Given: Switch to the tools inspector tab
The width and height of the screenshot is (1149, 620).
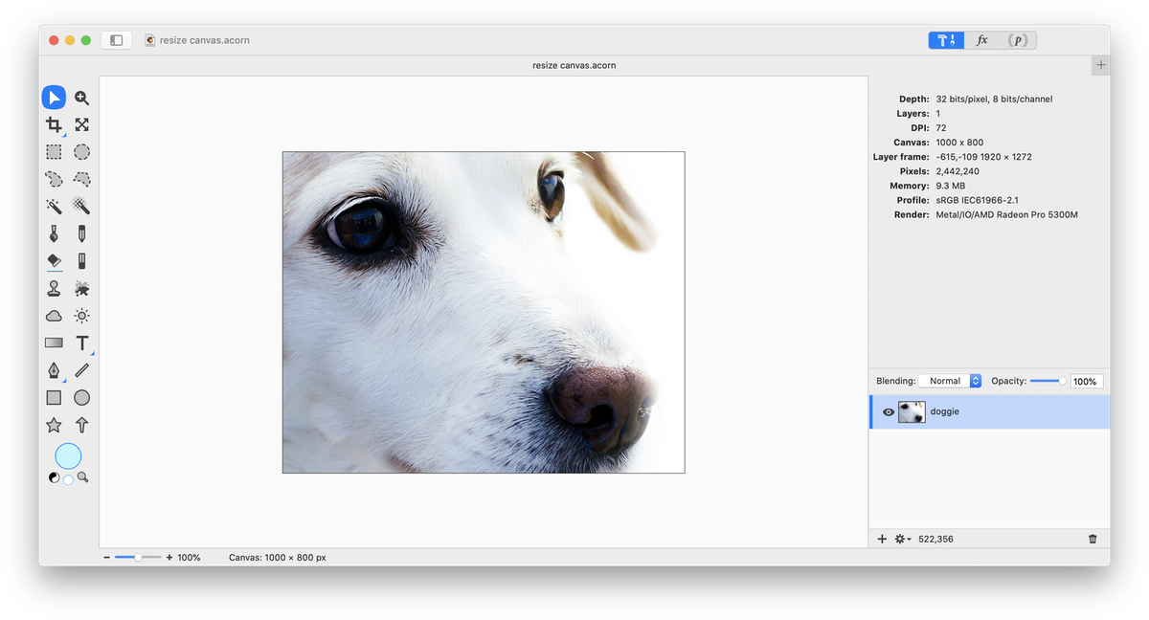Looking at the screenshot, I should (947, 40).
